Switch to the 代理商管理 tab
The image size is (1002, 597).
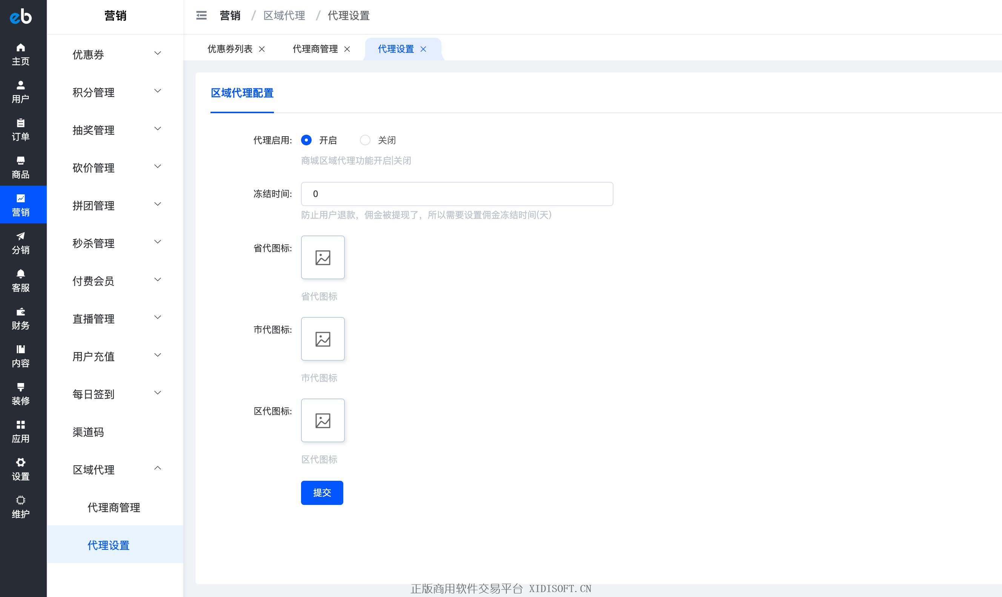(x=315, y=49)
